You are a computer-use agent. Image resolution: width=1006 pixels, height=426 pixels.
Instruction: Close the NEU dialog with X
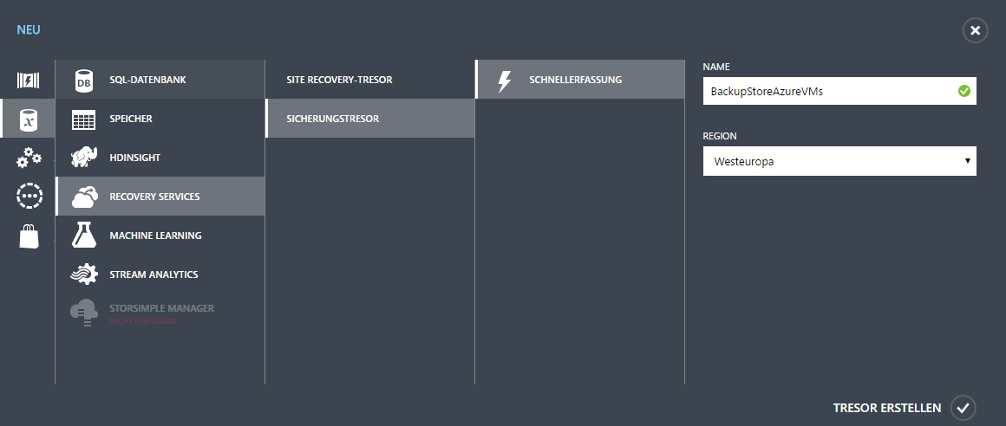point(975,30)
